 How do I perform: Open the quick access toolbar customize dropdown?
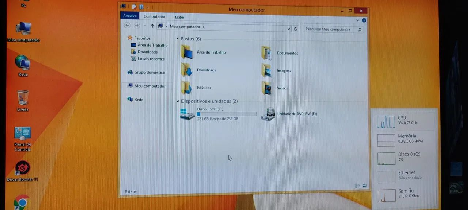[148, 7]
